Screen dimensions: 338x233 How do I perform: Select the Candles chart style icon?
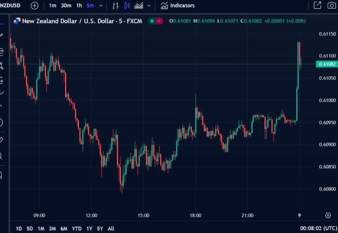coord(127,6)
